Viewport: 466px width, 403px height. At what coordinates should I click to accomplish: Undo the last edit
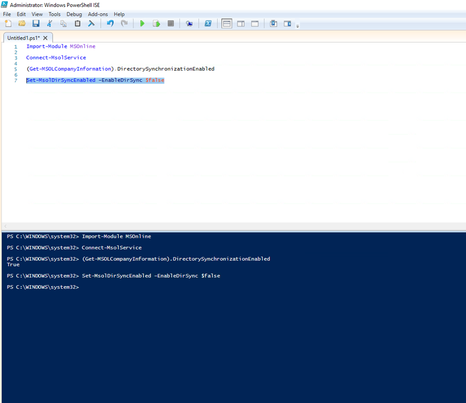[x=110, y=24]
